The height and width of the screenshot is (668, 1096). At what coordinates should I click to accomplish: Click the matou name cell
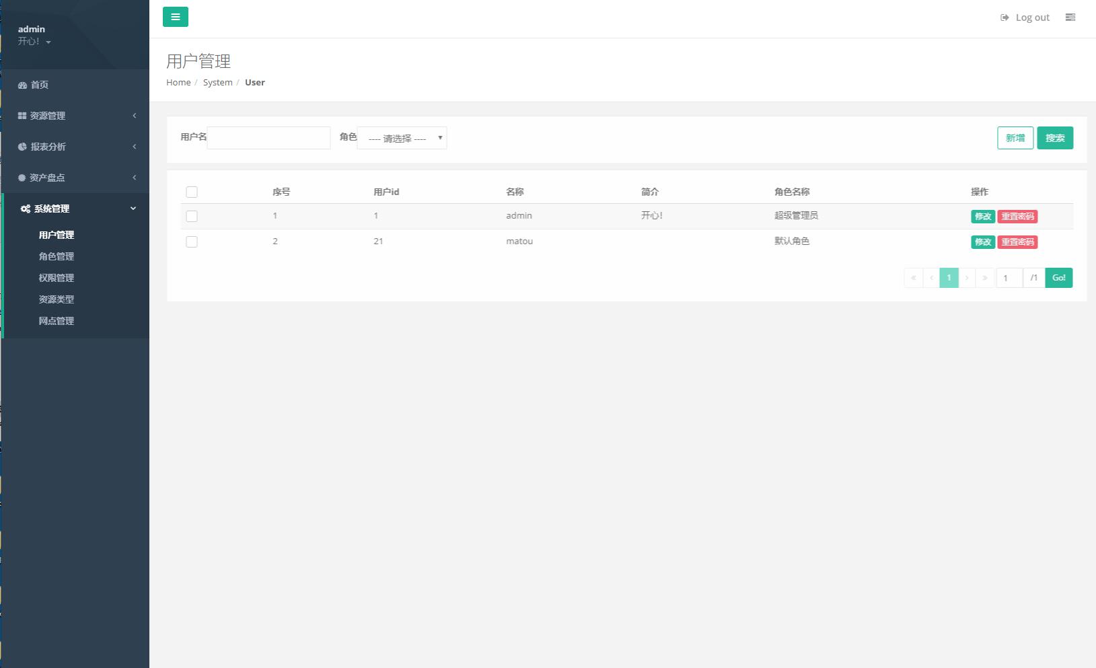[x=519, y=241]
